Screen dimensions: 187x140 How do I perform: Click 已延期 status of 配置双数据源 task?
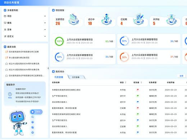pos(123,108)
